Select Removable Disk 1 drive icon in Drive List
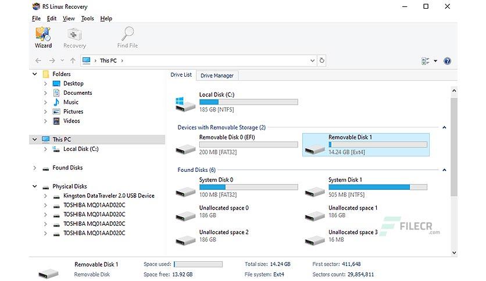Viewport: 486px width, 281px height. pyautogui.click(x=315, y=149)
